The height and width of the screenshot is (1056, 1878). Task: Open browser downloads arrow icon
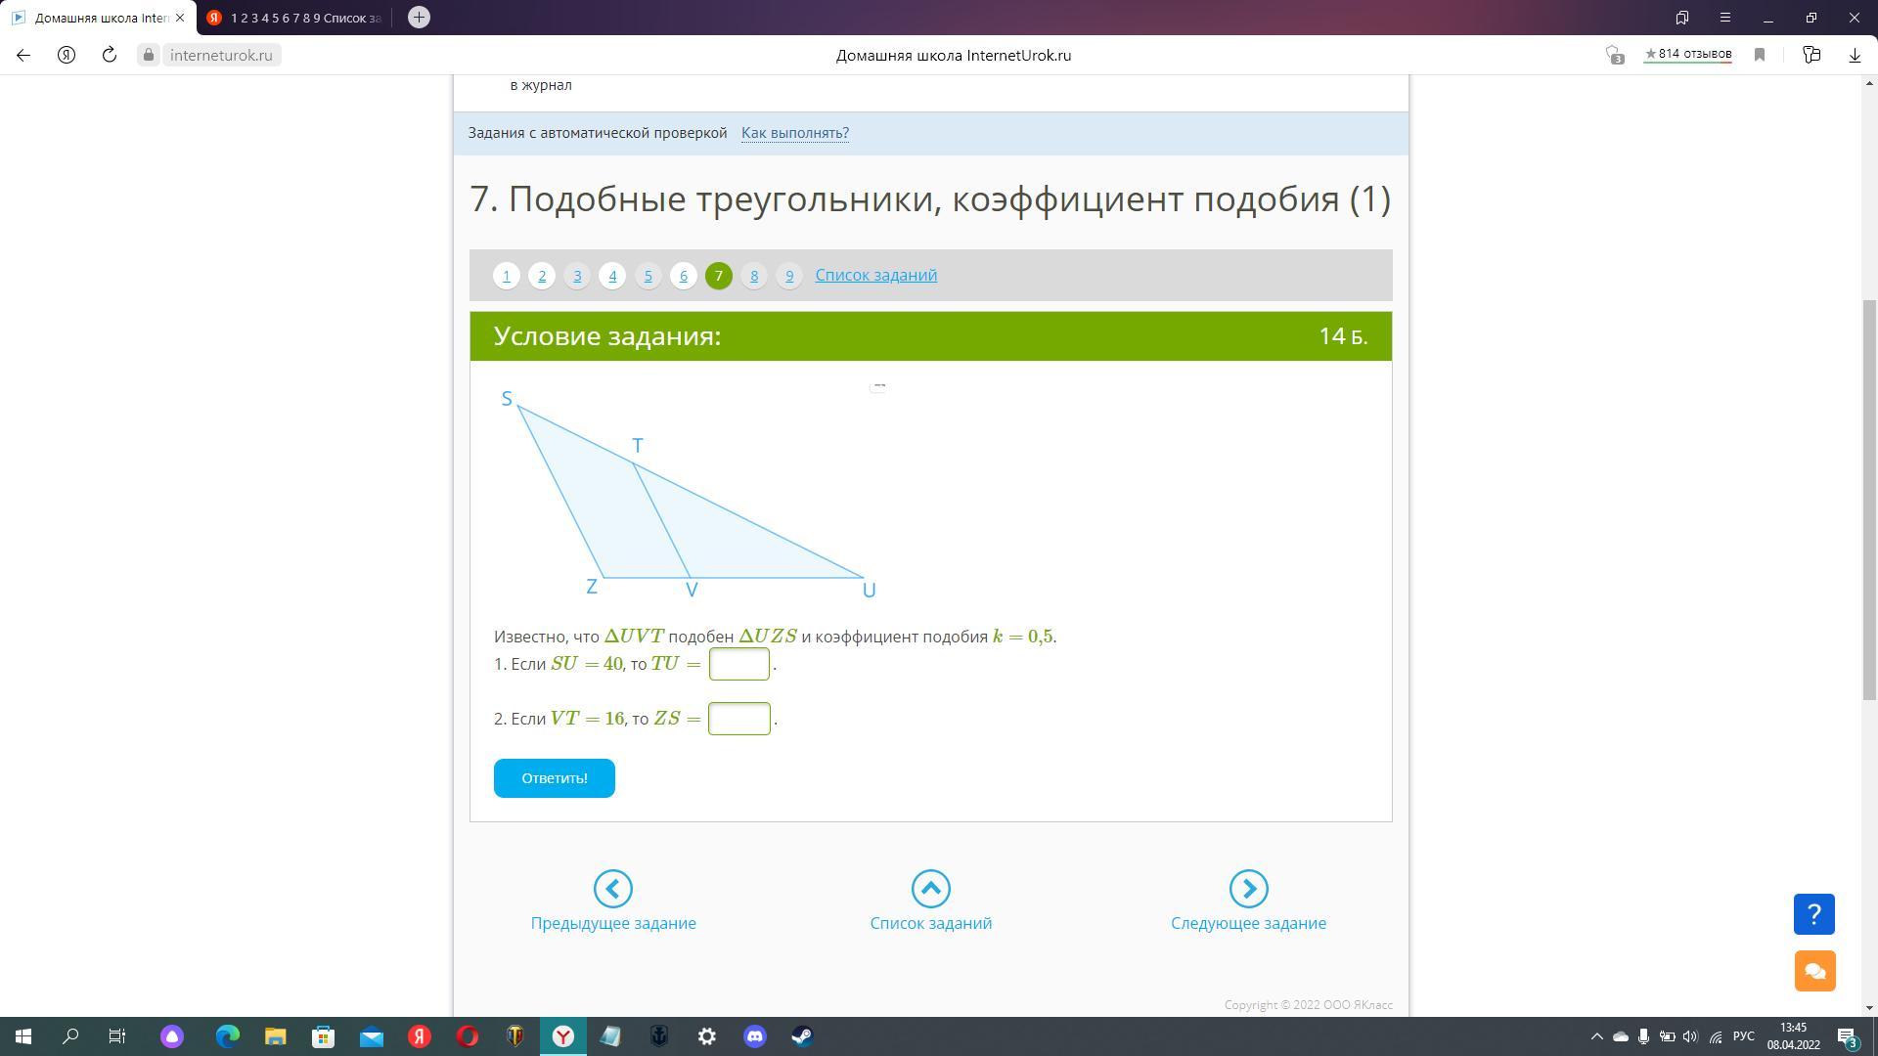pos(1854,56)
